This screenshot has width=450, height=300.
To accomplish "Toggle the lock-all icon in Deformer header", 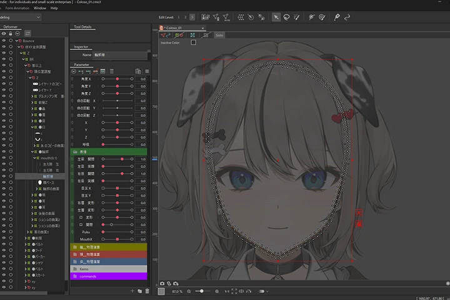I will [11, 34].
